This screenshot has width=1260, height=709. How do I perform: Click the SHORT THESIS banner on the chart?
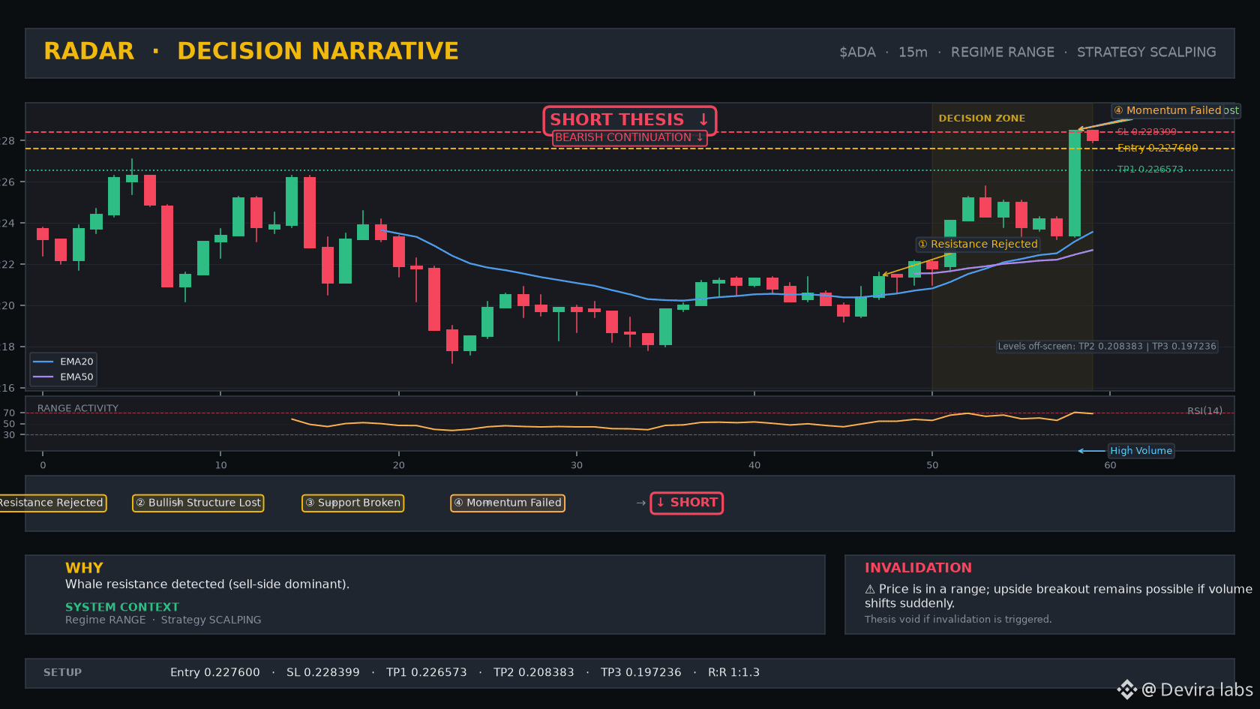tap(630, 119)
